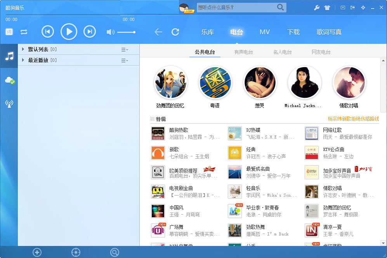The width and height of the screenshot is (387, 258).
Task: Open the 杨宗纬新歌拒绝伤感路线 link
Action: point(354,119)
